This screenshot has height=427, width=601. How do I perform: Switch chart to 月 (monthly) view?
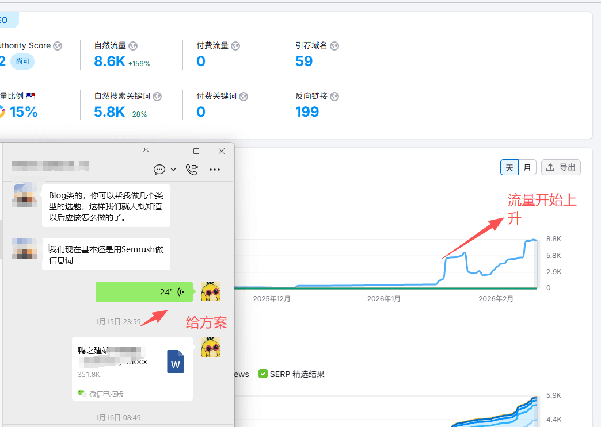point(527,167)
